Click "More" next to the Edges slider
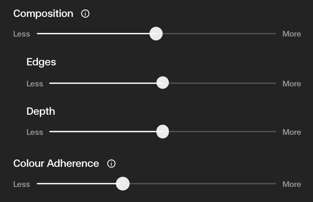 point(291,84)
